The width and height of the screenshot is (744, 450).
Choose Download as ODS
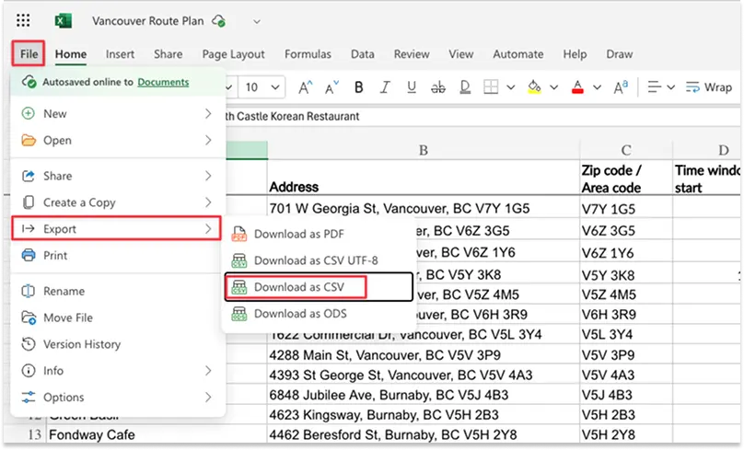pyautogui.click(x=319, y=314)
